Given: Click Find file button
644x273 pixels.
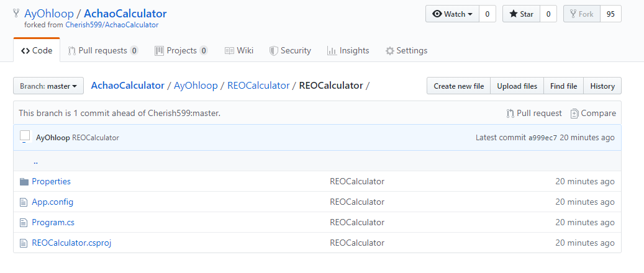Looking at the screenshot, I should (563, 86).
